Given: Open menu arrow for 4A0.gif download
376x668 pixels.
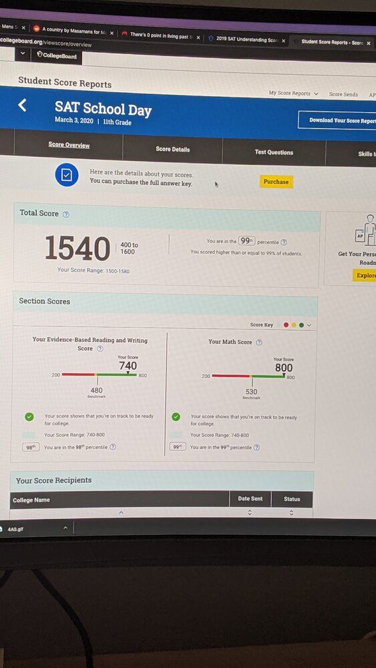Looking at the screenshot, I should tap(65, 528).
